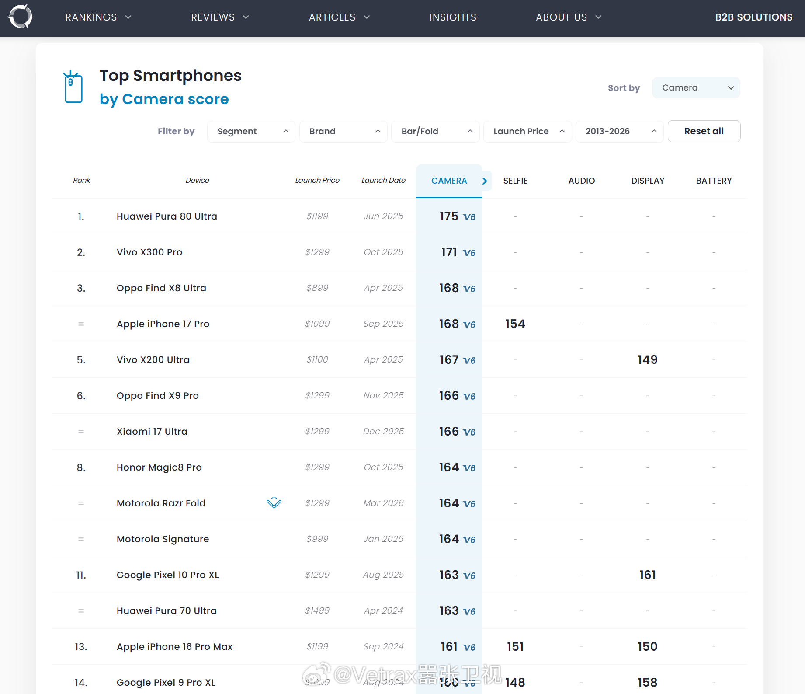Click selfie score 151 for iPhone 16 Pro Max
This screenshot has height=694, width=805.
pos(515,646)
